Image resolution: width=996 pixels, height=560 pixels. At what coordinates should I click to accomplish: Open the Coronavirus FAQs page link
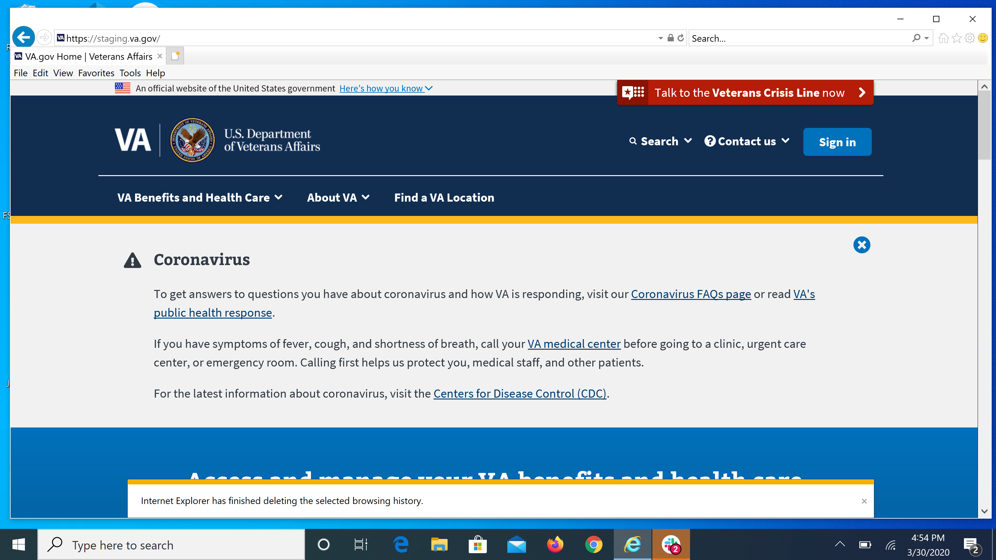click(691, 294)
